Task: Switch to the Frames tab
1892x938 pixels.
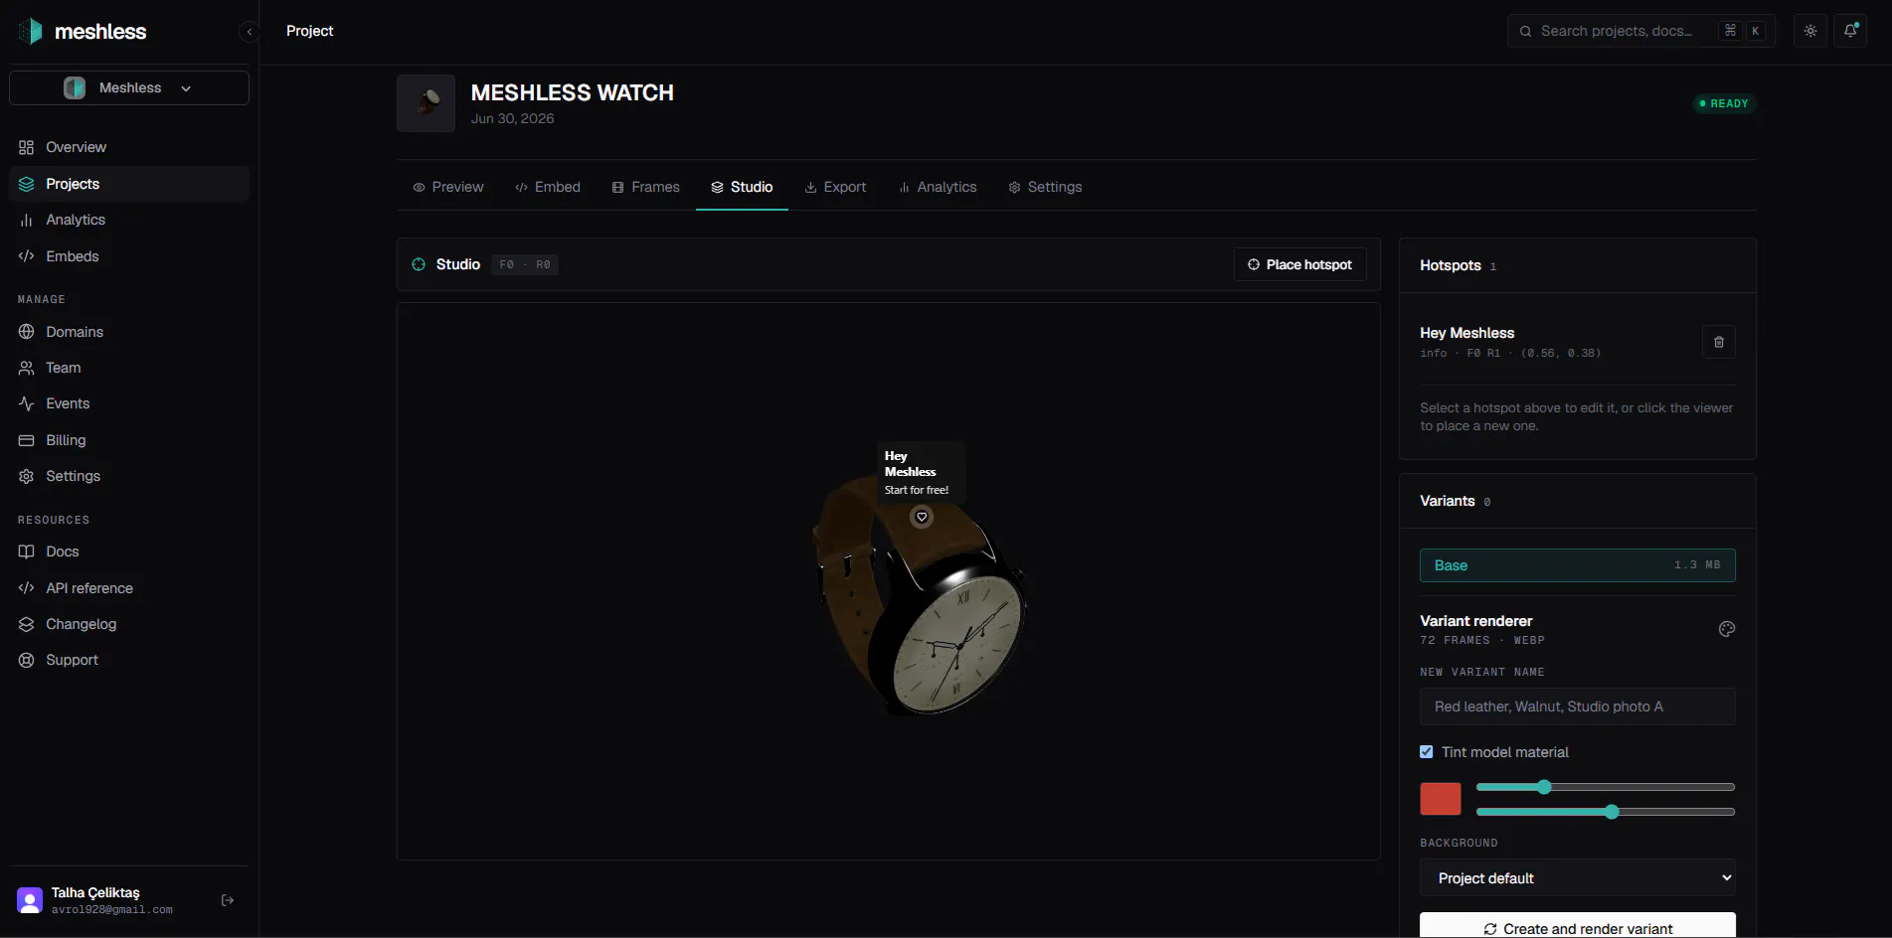Action: click(646, 187)
